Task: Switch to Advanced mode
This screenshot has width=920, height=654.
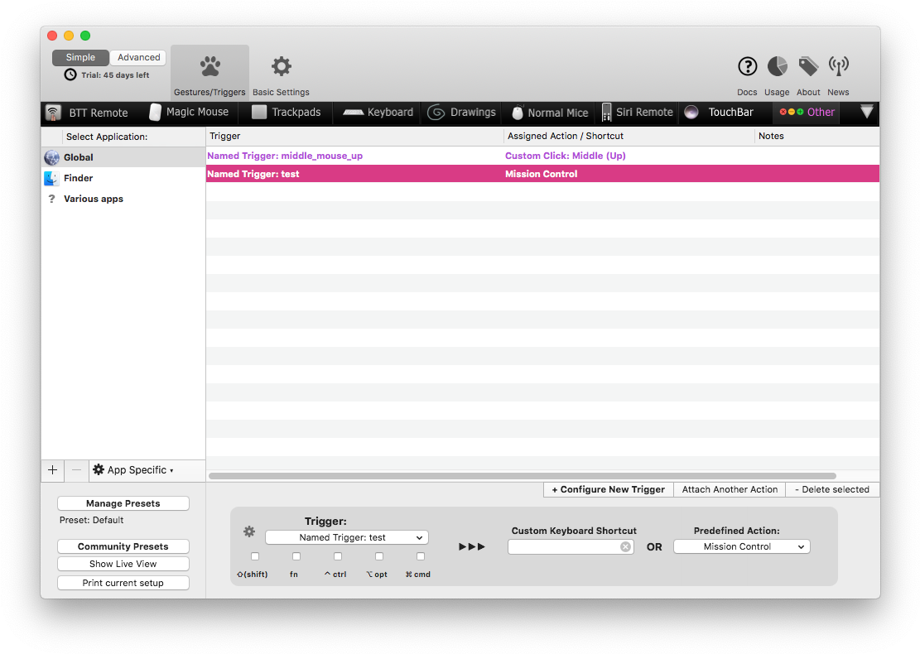Action: 138,57
